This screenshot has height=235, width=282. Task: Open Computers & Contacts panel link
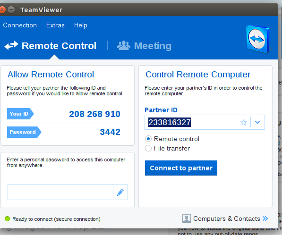(226, 218)
